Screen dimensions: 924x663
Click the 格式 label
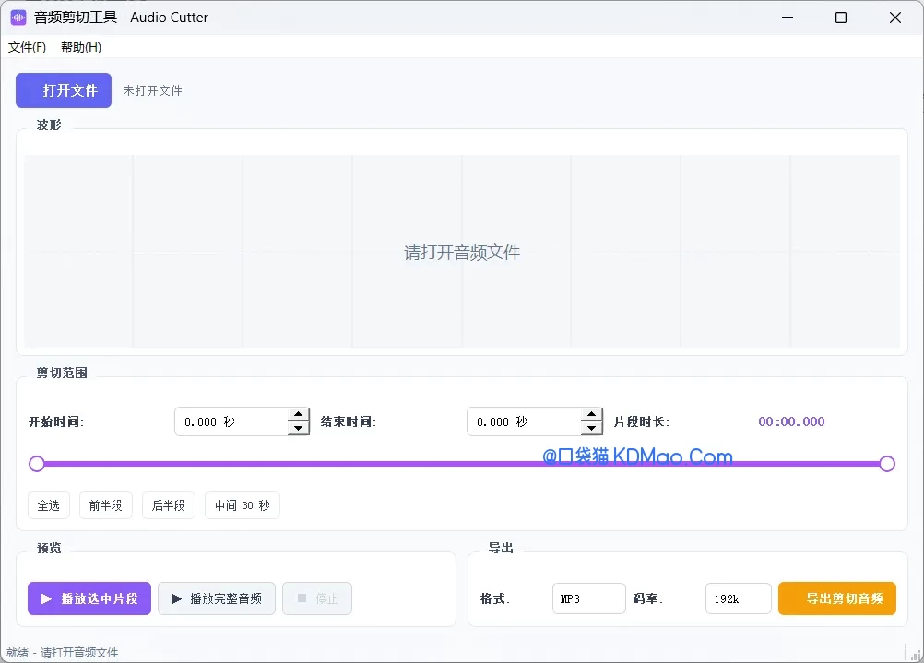coord(495,598)
